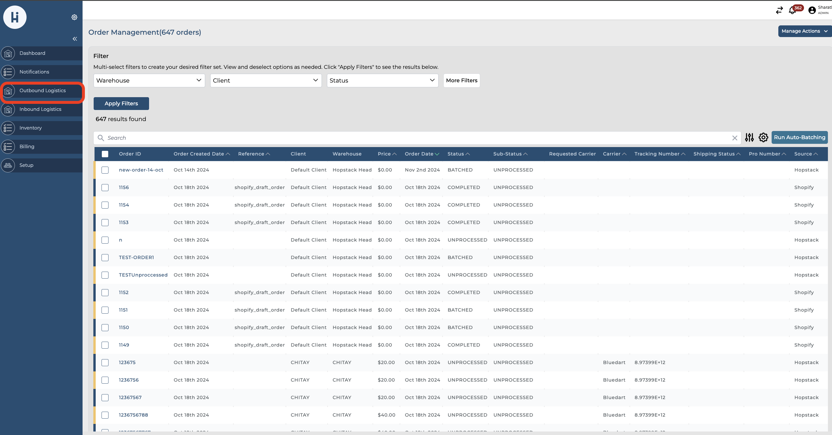Click the orders Search input field
This screenshot has height=435, width=832.
(x=417, y=138)
